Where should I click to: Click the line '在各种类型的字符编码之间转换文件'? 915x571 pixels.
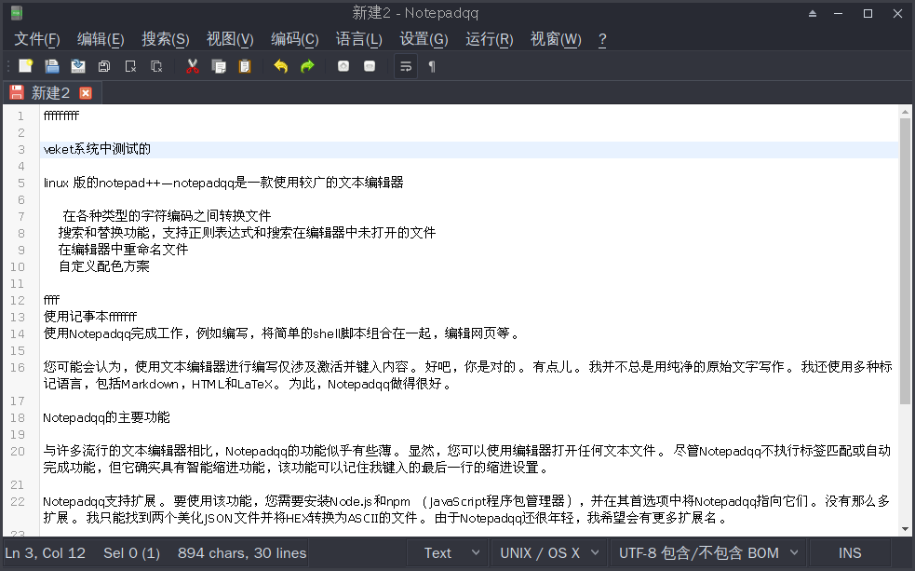tap(167, 216)
